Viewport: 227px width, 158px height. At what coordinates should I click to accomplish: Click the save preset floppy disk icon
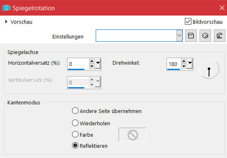[191, 36]
